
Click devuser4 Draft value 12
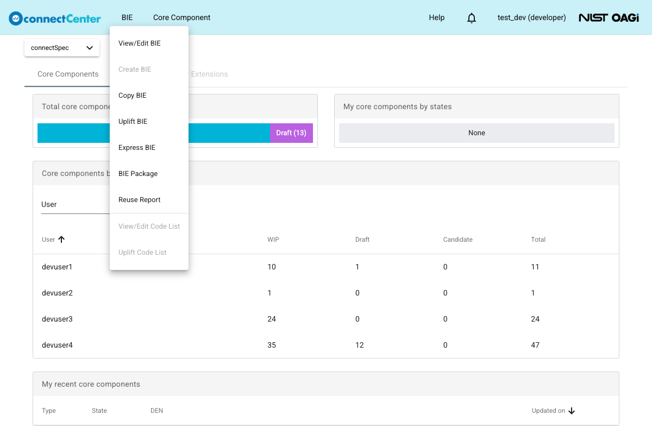[360, 345]
